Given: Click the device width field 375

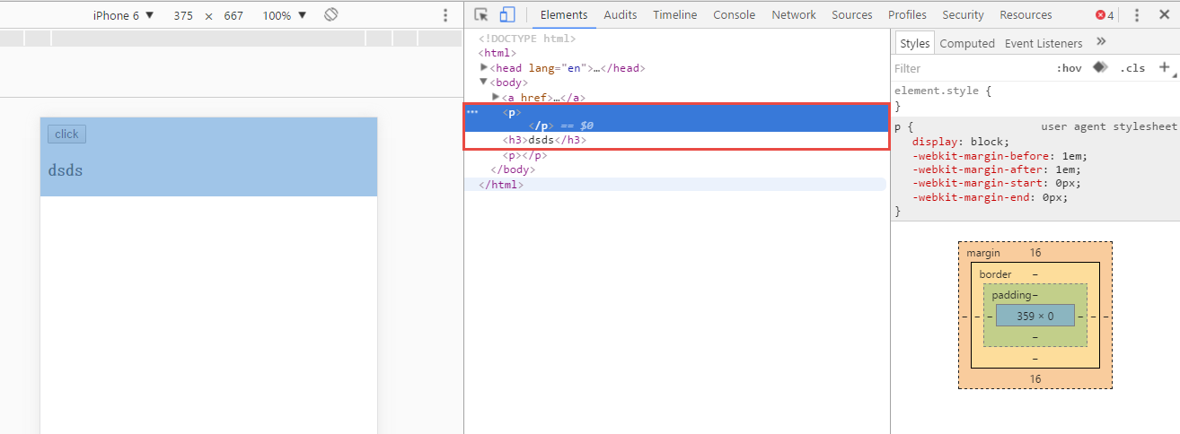Looking at the screenshot, I should point(183,15).
